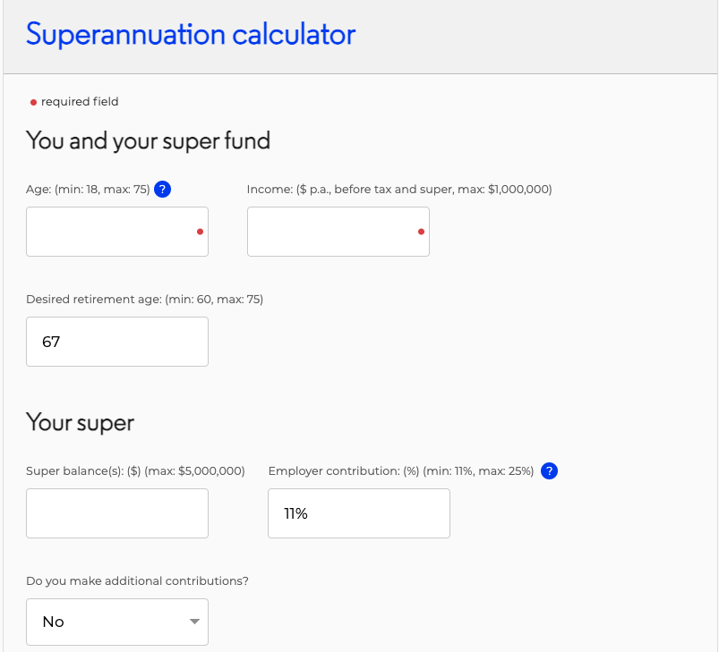Viewport: 719px width, 652px height.
Task: Click the You and your super fund heading
Action: 148,140
